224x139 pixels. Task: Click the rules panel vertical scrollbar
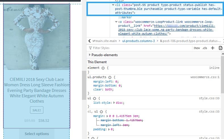click(222, 75)
